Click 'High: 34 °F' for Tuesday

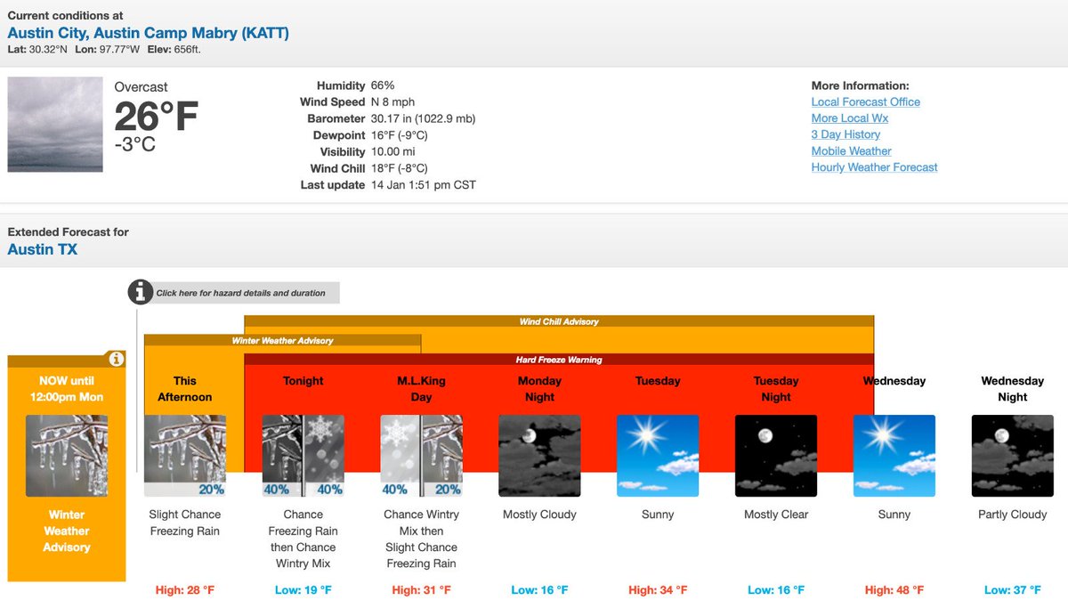pos(658,590)
